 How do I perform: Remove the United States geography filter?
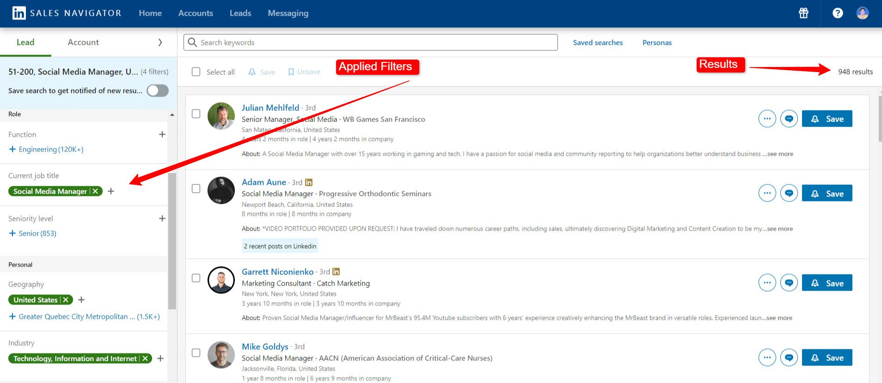66,300
